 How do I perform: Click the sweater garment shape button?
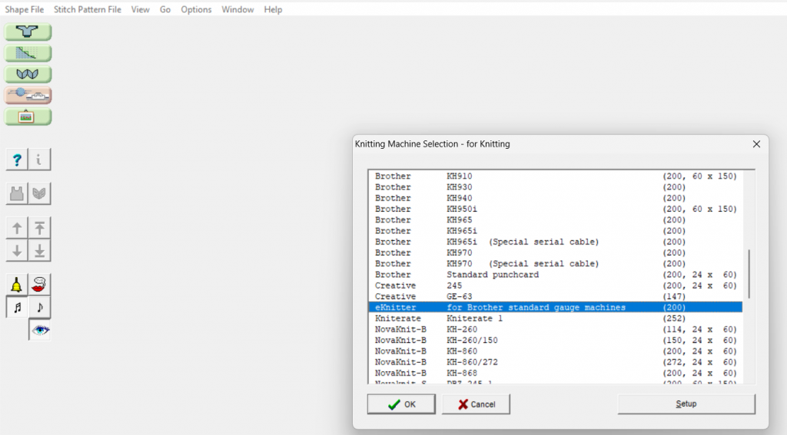28,32
